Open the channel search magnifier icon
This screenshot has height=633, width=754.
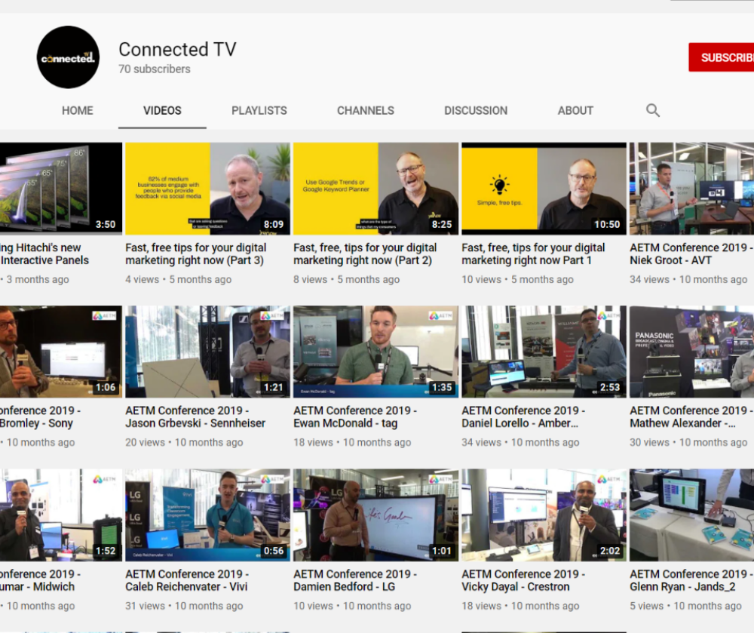click(652, 110)
